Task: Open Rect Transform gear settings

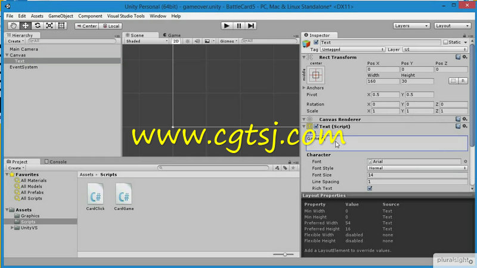Action: [x=464, y=57]
